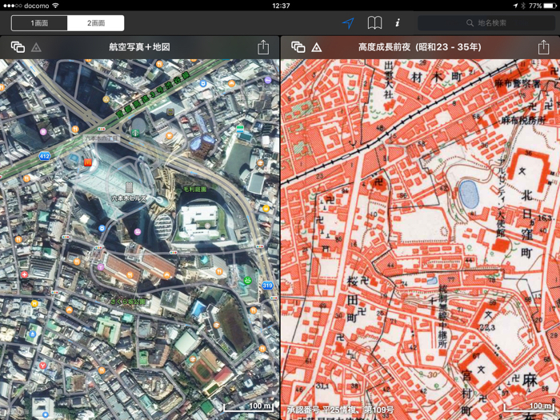Select the 2画面 dual-screen tab
The width and height of the screenshot is (560, 420).
click(95, 23)
